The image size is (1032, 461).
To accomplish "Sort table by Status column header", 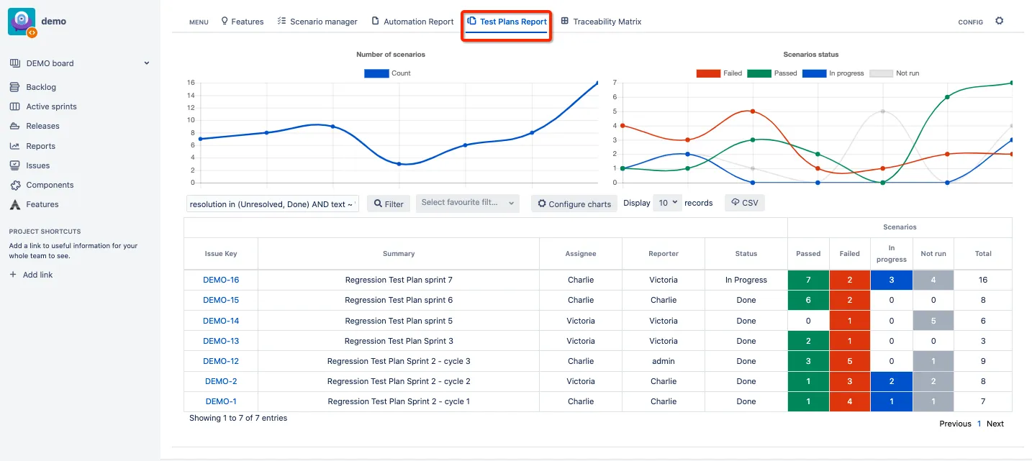I will (x=746, y=253).
